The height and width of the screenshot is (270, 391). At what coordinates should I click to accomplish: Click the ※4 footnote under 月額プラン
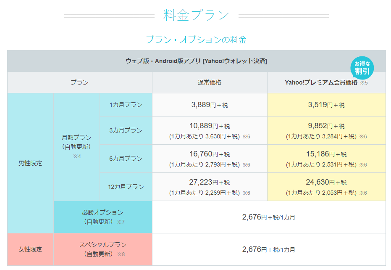pos(76,156)
